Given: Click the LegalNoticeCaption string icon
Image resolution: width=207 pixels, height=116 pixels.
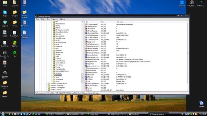Looking at the screenshot, I should 86,59.
